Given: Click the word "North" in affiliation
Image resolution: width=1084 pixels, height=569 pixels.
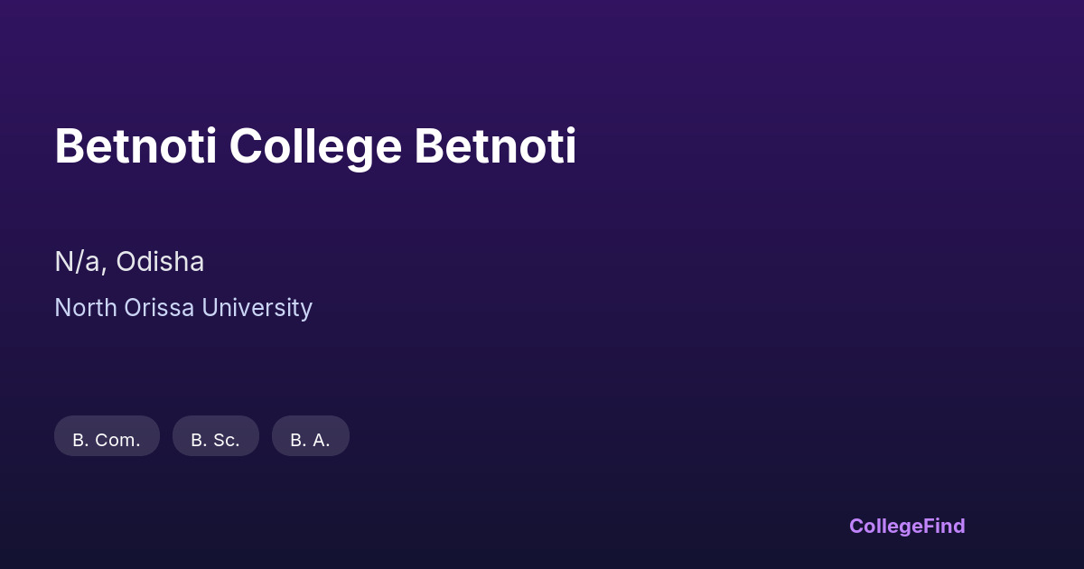Looking at the screenshot, I should (86, 308).
